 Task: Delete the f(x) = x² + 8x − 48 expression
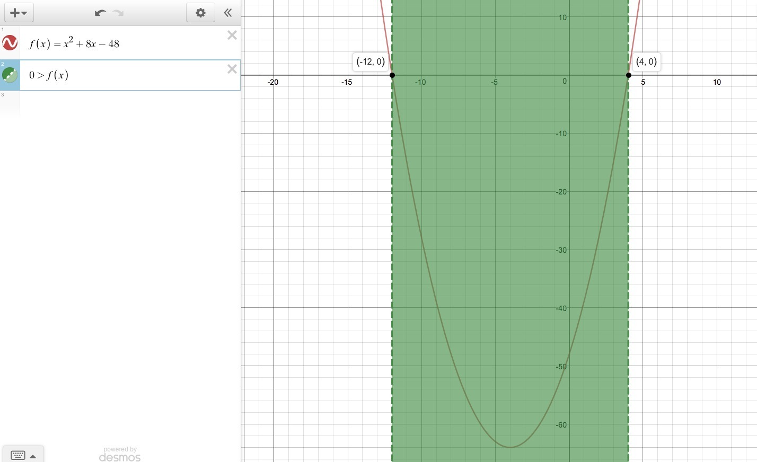232,35
